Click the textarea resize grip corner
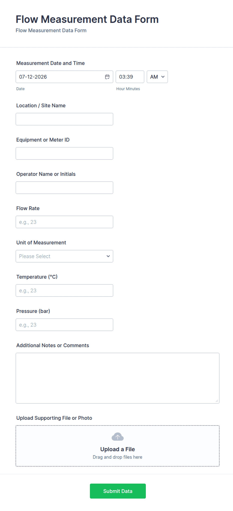This screenshot has height=511, width=233. click(x=217, y=401)
